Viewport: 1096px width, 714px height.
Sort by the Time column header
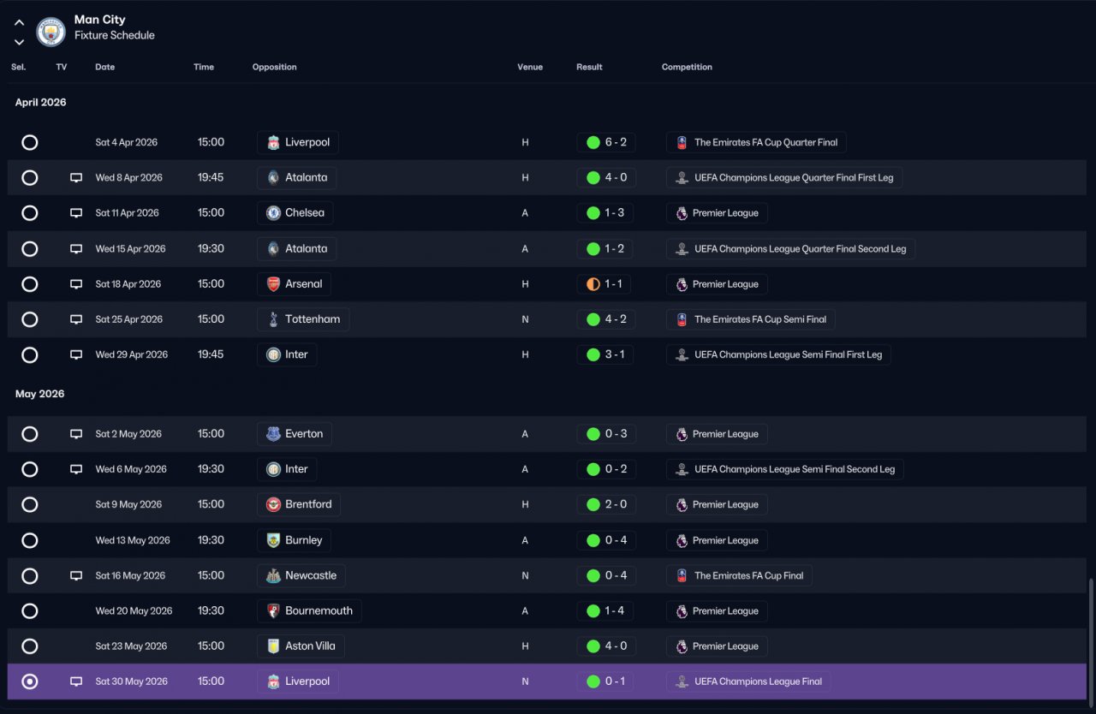204,67
